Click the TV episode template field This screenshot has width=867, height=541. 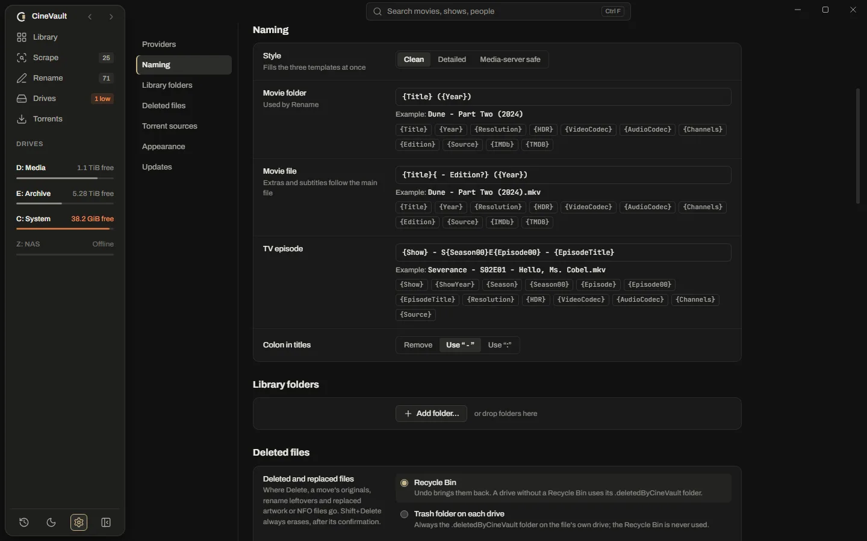click(x=564, y=252)
